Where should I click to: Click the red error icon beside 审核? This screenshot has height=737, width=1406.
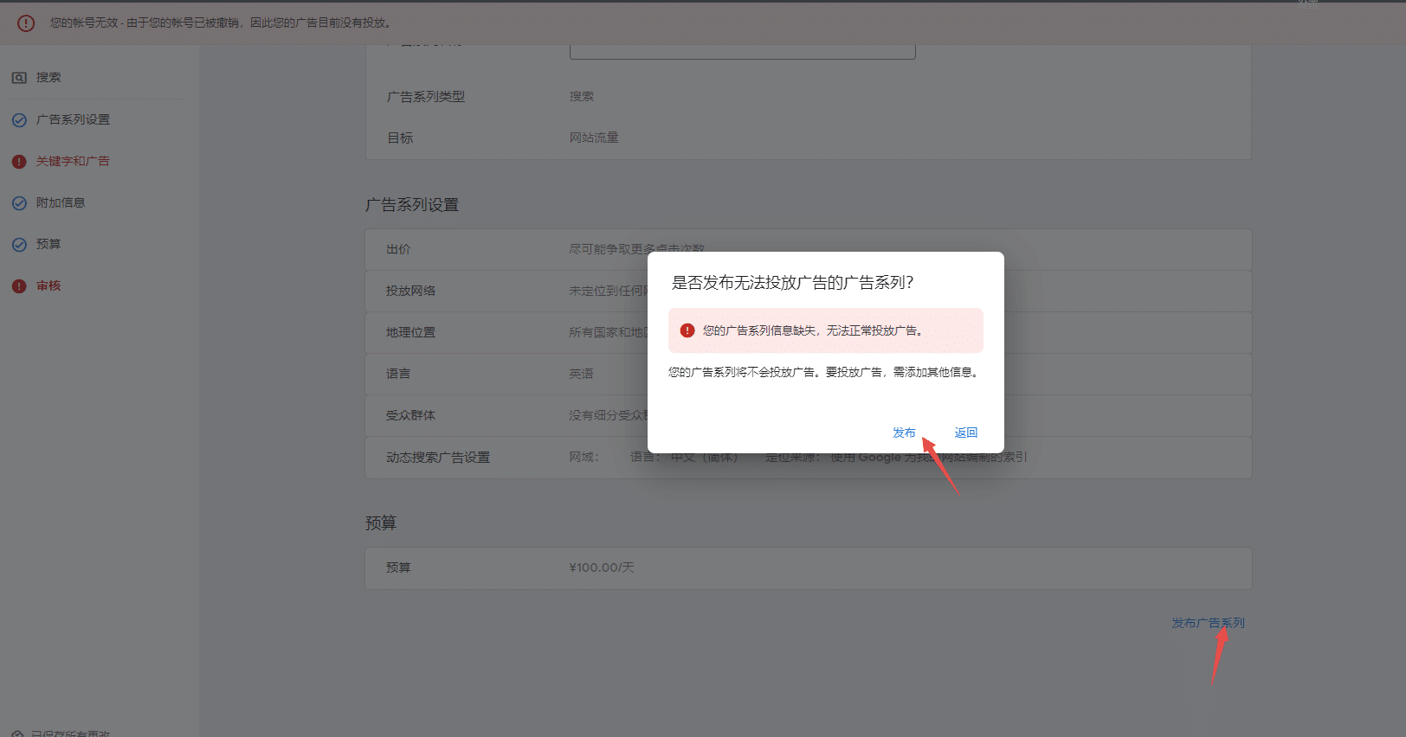coord(19,286)
